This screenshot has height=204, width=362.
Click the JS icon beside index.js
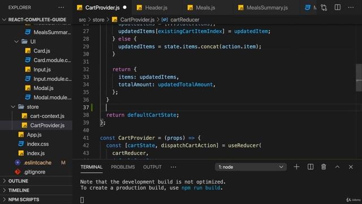[21, 153]
